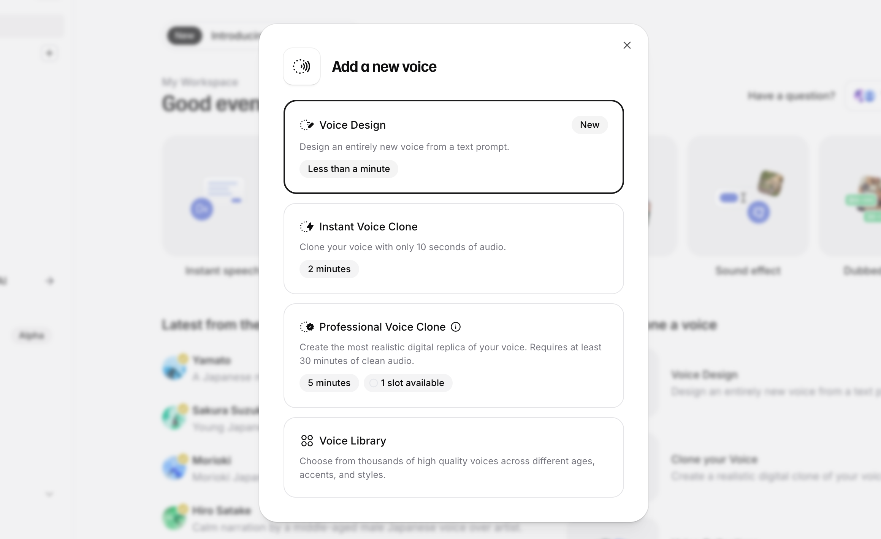This screenshot has height=539, width=881.
Task: Click the New badge on Voice Design
Action: click(589, 125)
